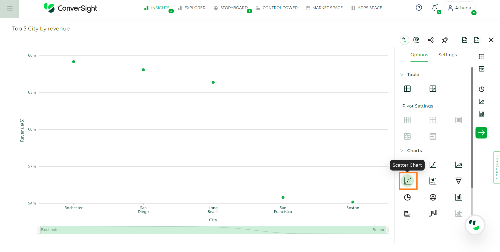Choose the trend line chart icon in the Charts section

tap(459, 165)
